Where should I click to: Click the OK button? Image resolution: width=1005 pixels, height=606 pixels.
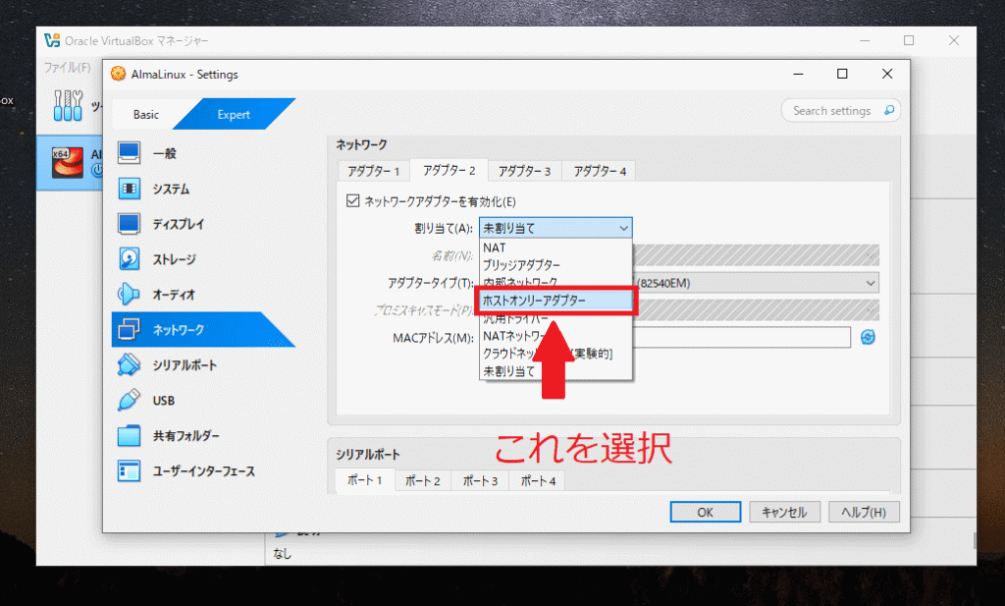pos(705,512)
